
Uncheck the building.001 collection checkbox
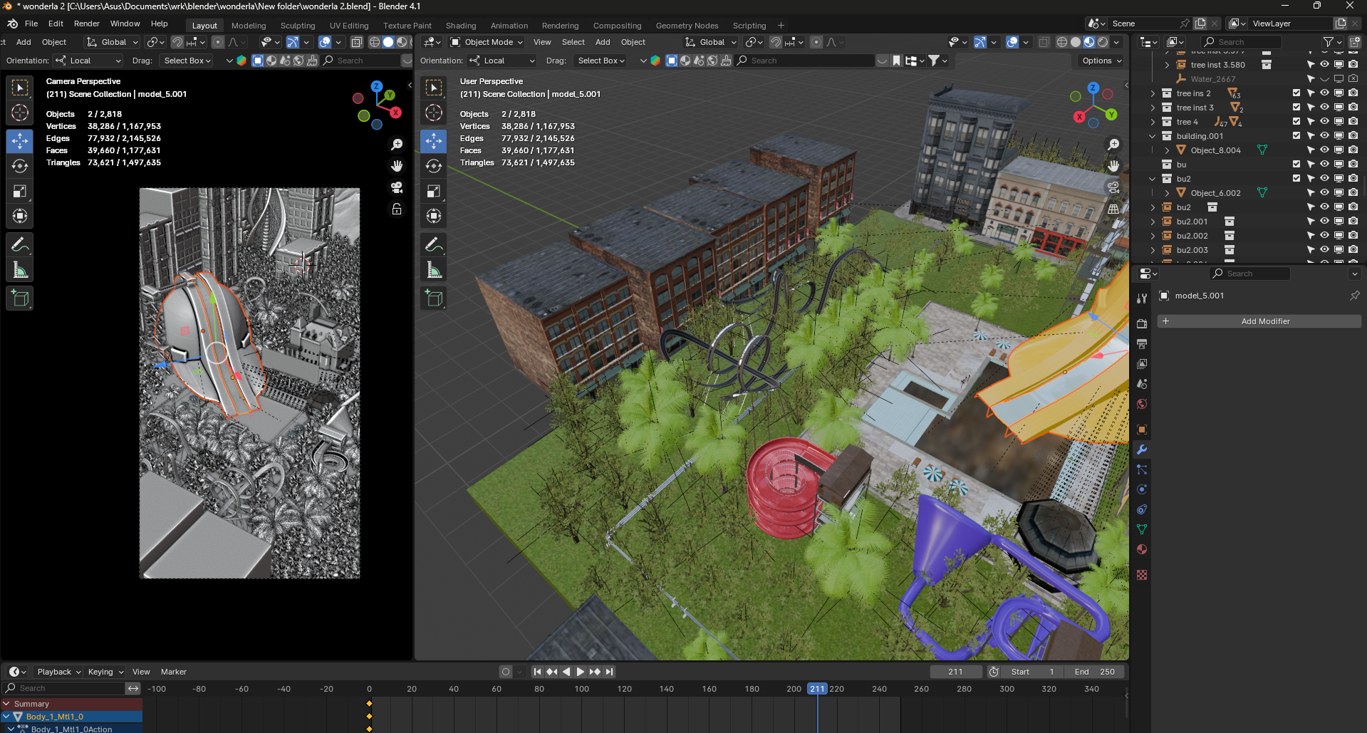(x=1296, y=136)
